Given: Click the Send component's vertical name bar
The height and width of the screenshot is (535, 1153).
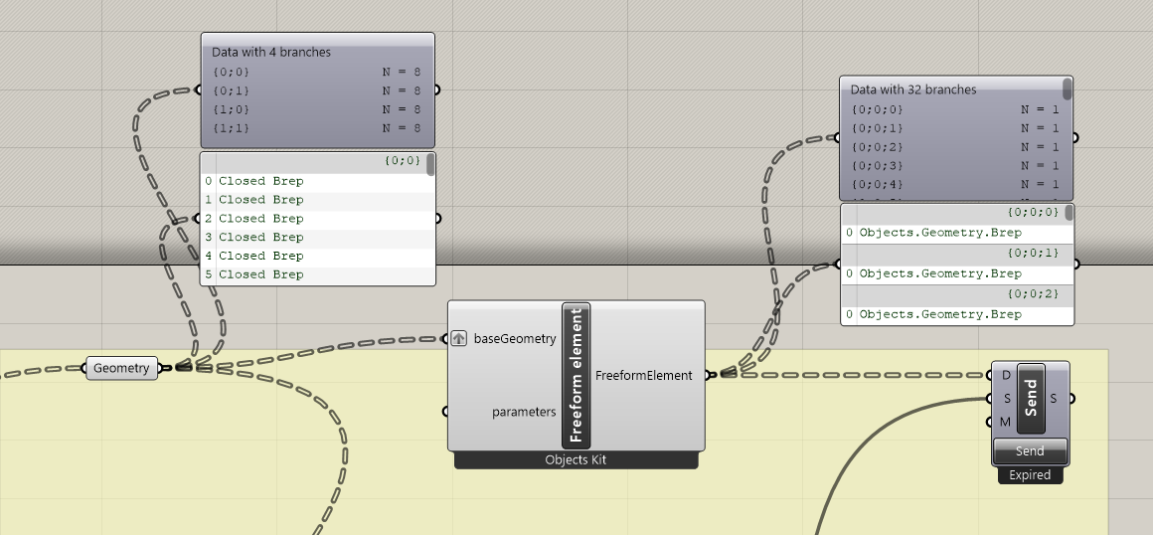Looking at the screenshot, I should tap(1031, 398).
